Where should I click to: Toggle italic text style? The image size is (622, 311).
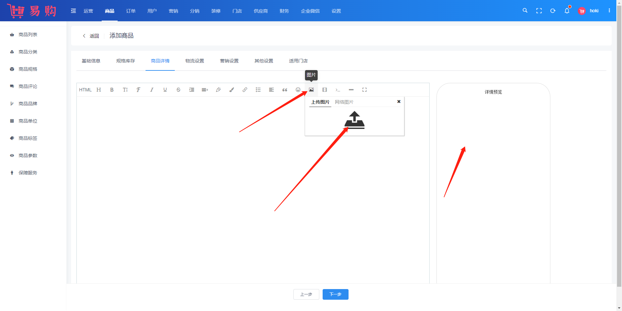tap(152, 90)
